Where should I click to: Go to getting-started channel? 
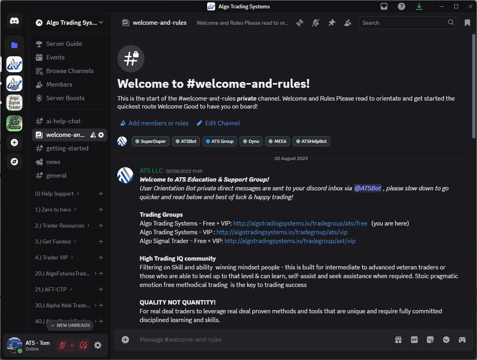coord(70,148)
